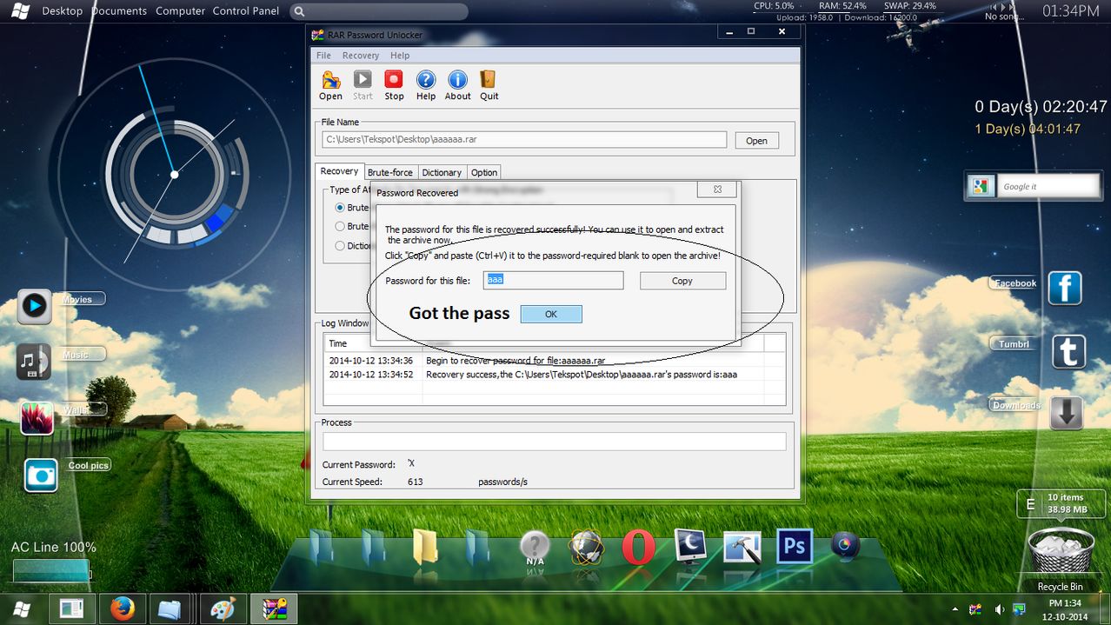Screen dimensions: 1111x625
Task: Launch Photoshop from the dock
Action: pyautogui.click(x=793, y=547)
